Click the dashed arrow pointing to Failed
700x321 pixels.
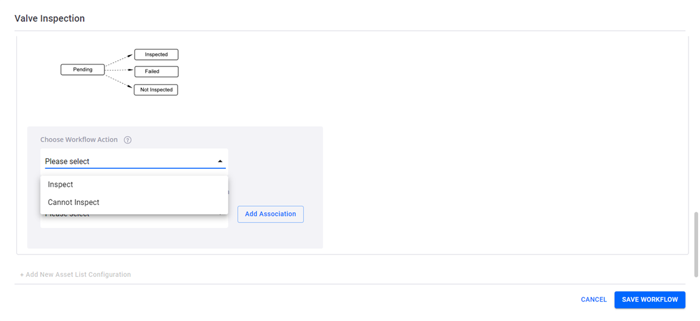(x=119, y=70)
